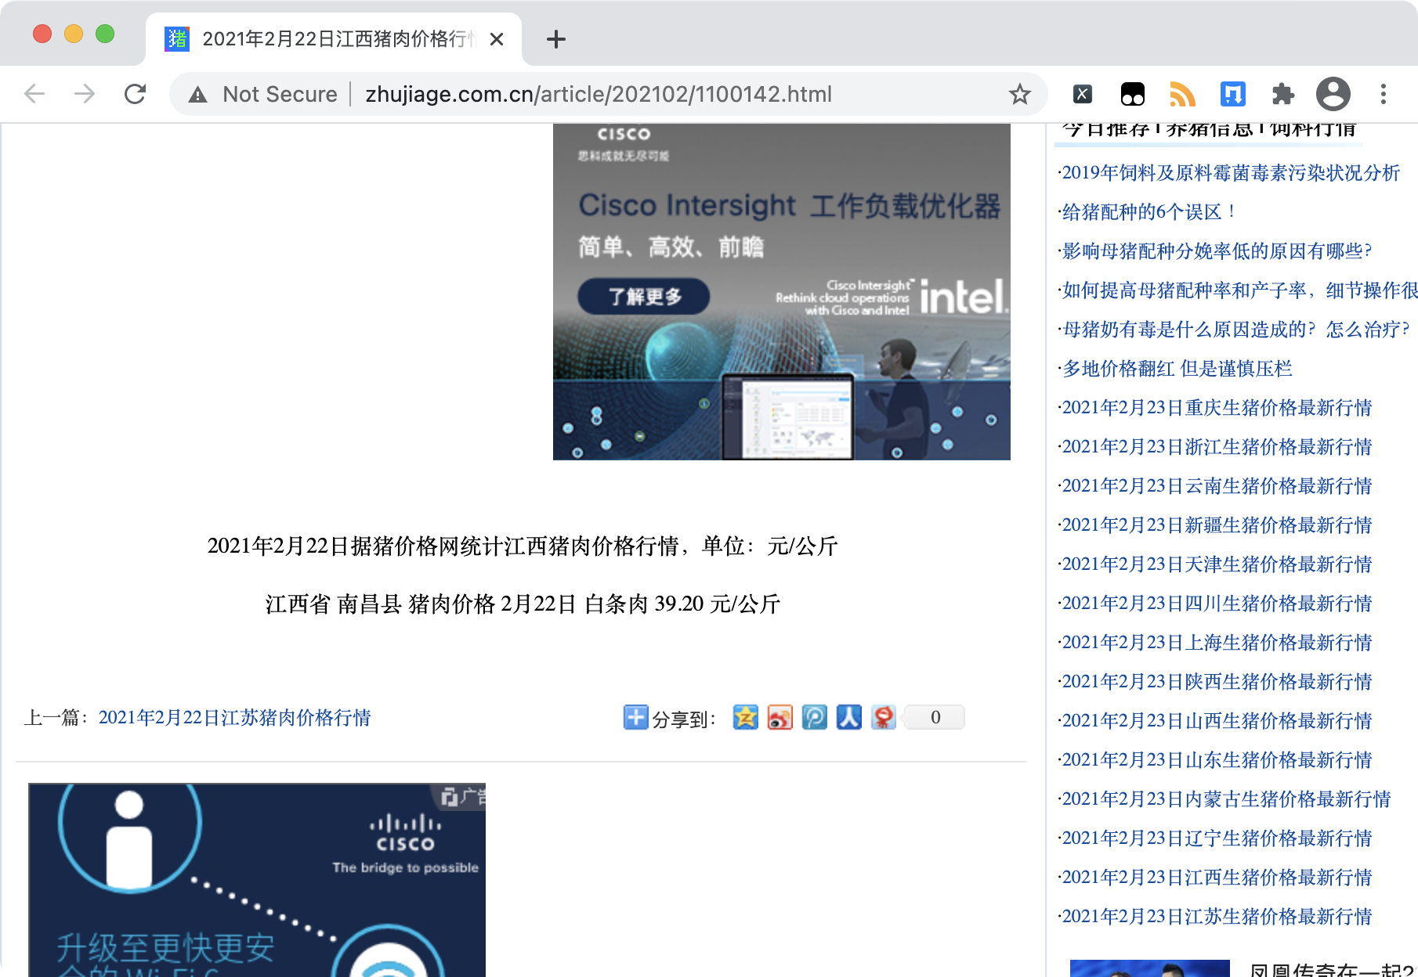
Task: Click the Chrome profile avatar icon
Action: point(1333,95)
